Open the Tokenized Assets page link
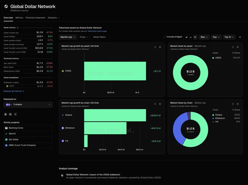 pos(97,31)
